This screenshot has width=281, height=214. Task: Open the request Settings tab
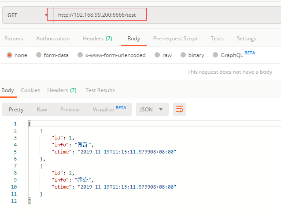click(246, 39)
